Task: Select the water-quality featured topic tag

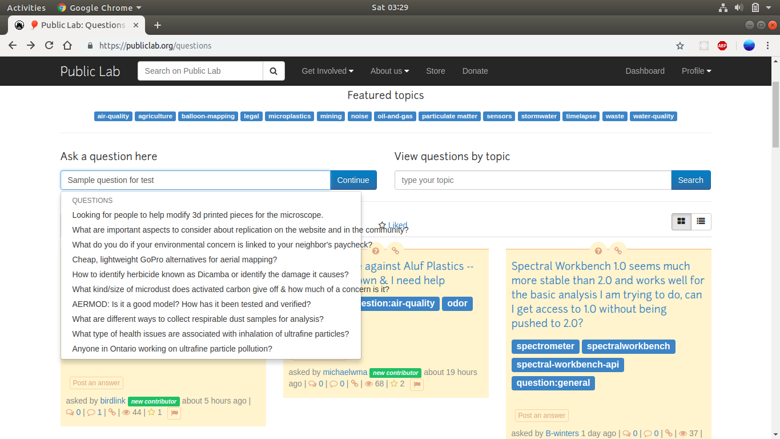Action: 654,116
